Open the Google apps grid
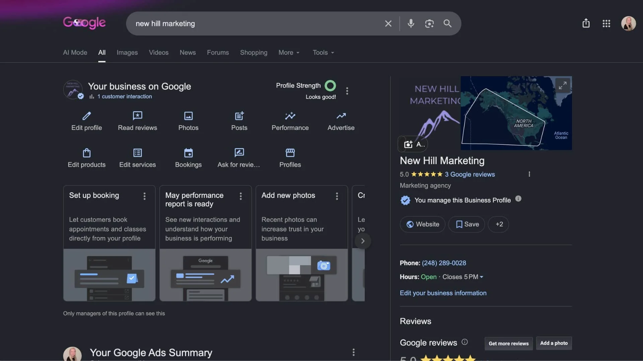 tap(606, 23)
